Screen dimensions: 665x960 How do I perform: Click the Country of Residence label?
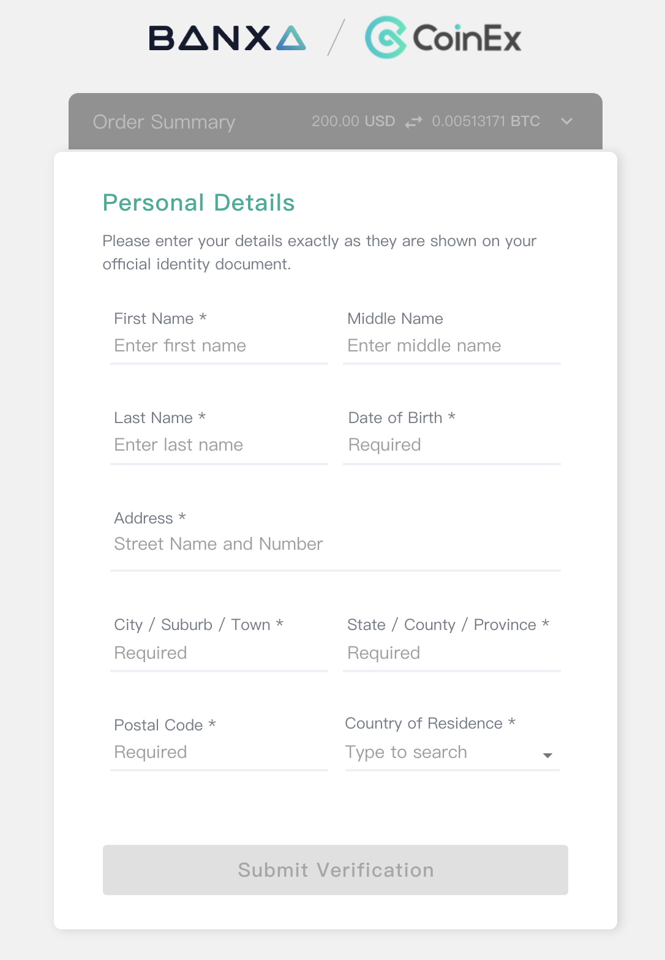430,724
